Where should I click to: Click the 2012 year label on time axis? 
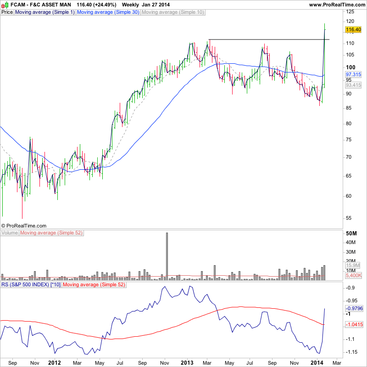click(55, 363)
